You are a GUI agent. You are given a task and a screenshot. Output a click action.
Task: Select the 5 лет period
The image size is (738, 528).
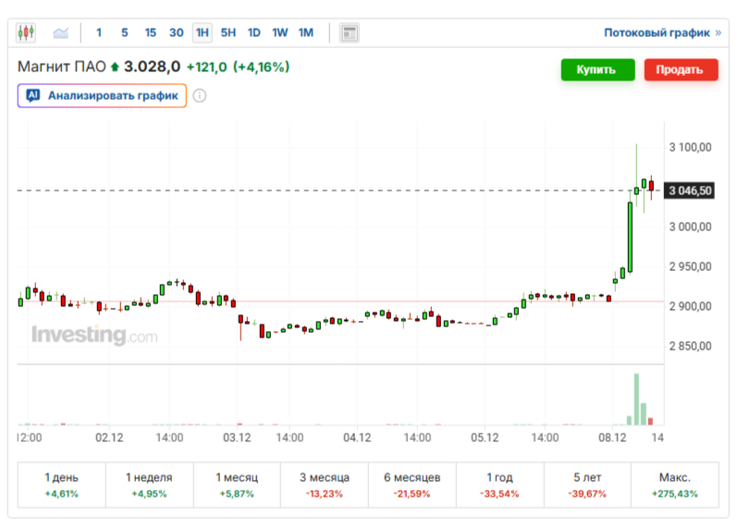pos(587,485)
